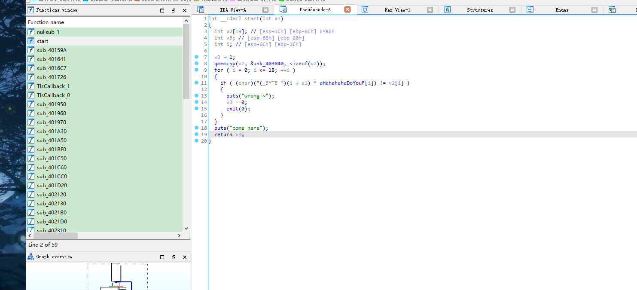Click the functions list scroll-down arrow
Screen dimensions: 637x290
[x=186, y=229]
